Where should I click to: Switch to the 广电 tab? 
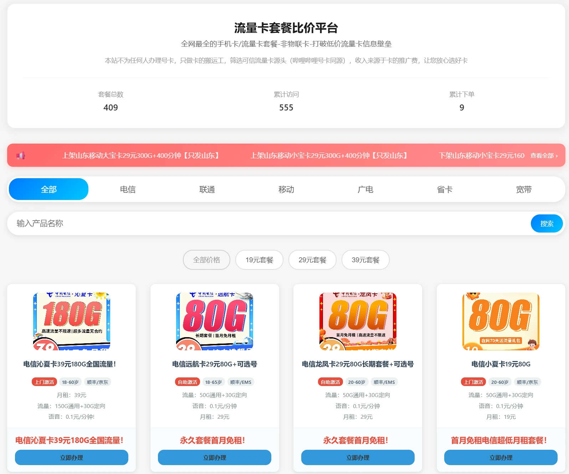[x=365, y=189]
